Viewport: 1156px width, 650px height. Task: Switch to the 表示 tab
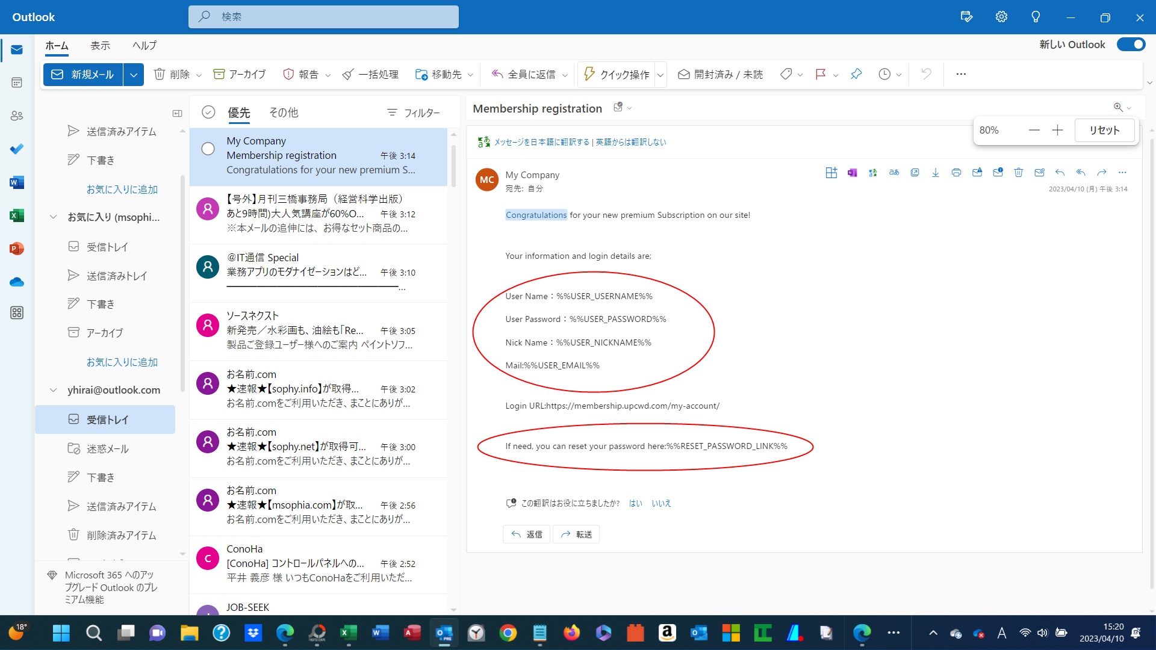point(100,46)
